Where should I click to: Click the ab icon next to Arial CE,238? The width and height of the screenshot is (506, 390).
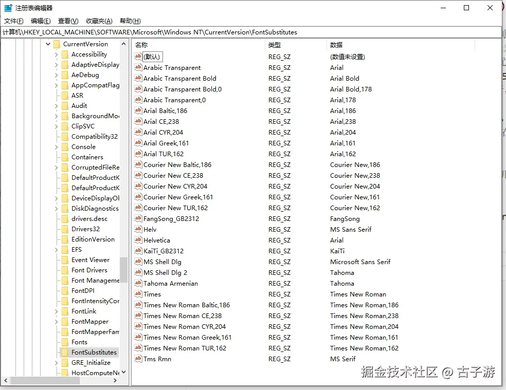[138, 121]
